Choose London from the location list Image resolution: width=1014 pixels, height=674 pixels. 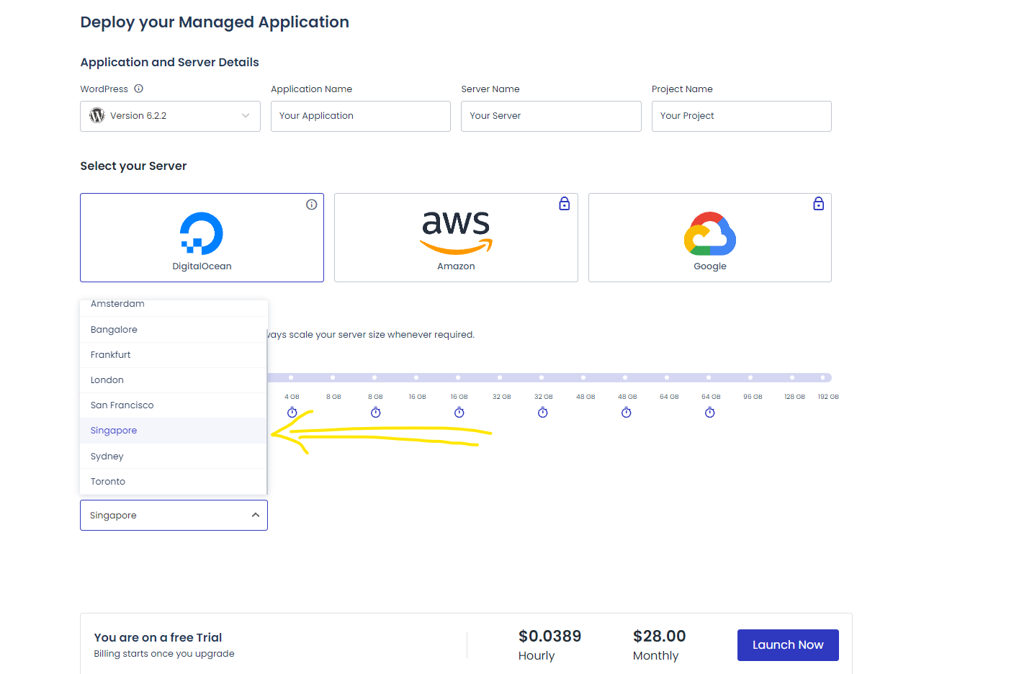pos(174,380)
